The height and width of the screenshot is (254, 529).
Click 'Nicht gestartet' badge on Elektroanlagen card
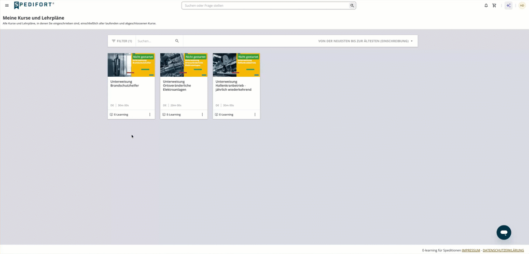[x=196, y=57]
